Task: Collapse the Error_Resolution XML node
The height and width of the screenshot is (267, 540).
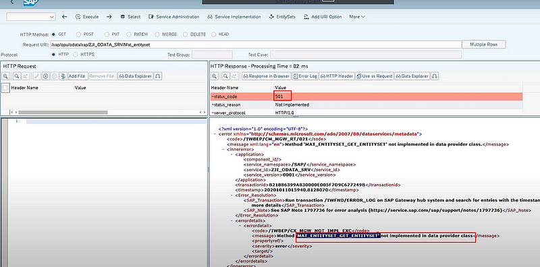Action: (232, 195)
